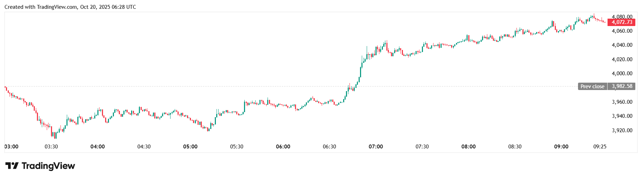642x179 pixels.
Task: Click the 3,982.58 previous close value
Action: click(622, 86)
